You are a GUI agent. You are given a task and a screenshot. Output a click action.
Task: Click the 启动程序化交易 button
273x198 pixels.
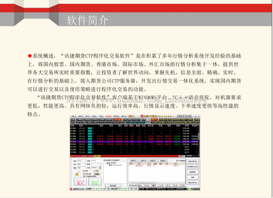[193, 167]
